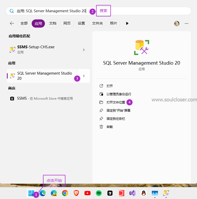Open Spotify from the taskbar
Screen dimensions: 197x199
tap(99, 193)
